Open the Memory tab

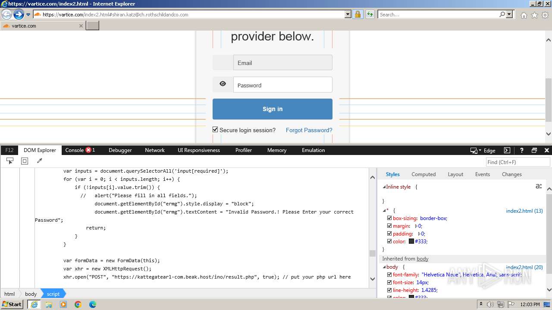pyautogui.click(x=277, y=150)
